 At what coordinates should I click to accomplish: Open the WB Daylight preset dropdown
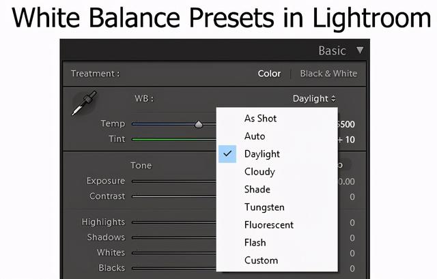tap(314, 98)
